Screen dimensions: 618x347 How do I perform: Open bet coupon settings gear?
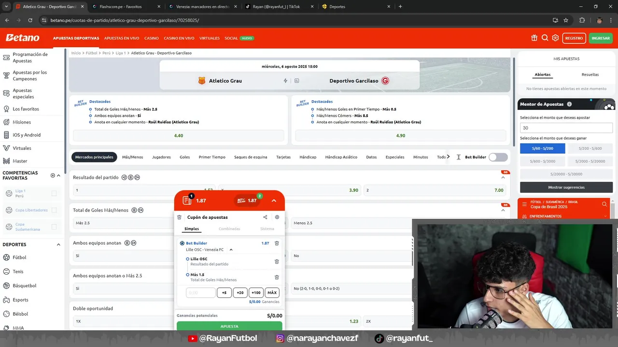[277, 217]
